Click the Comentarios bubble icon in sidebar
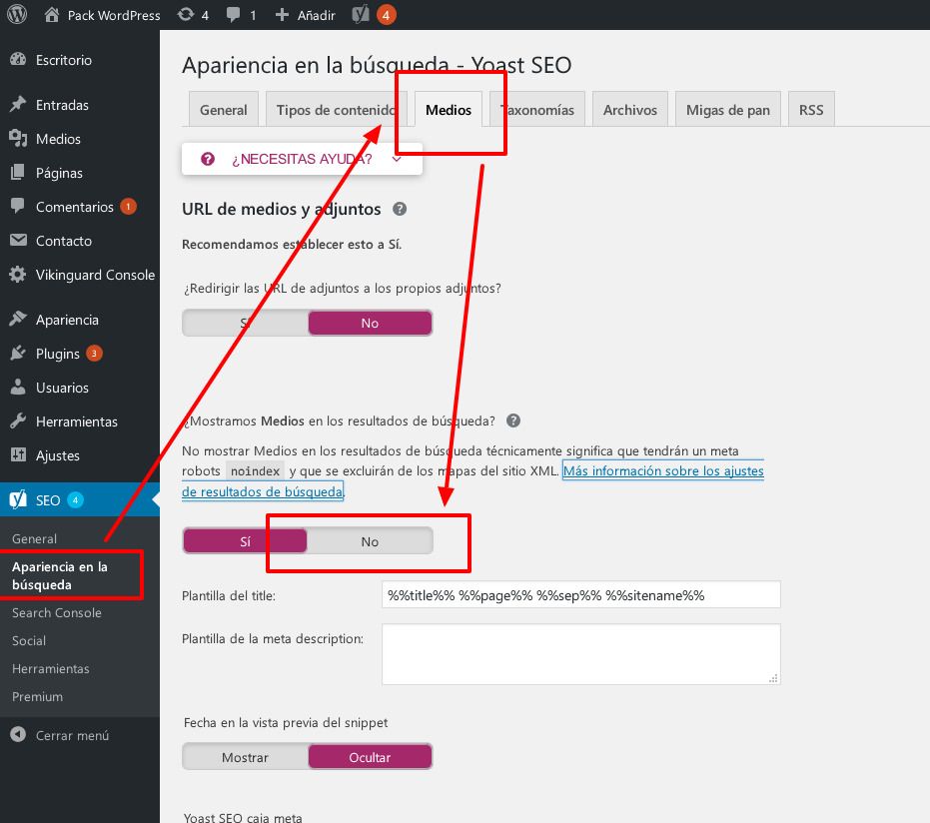Viewport: 930px width, 823px height. pyautogui.click(x=18, y=206)
